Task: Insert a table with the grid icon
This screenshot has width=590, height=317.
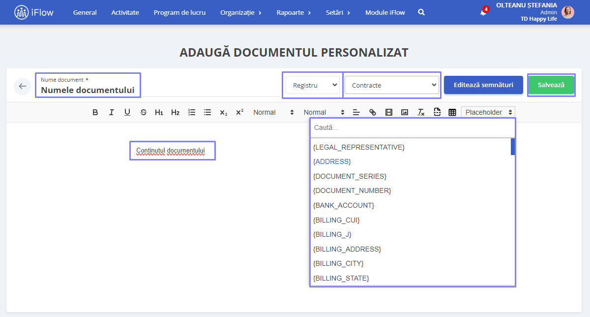Action: (x=452, y=112)
